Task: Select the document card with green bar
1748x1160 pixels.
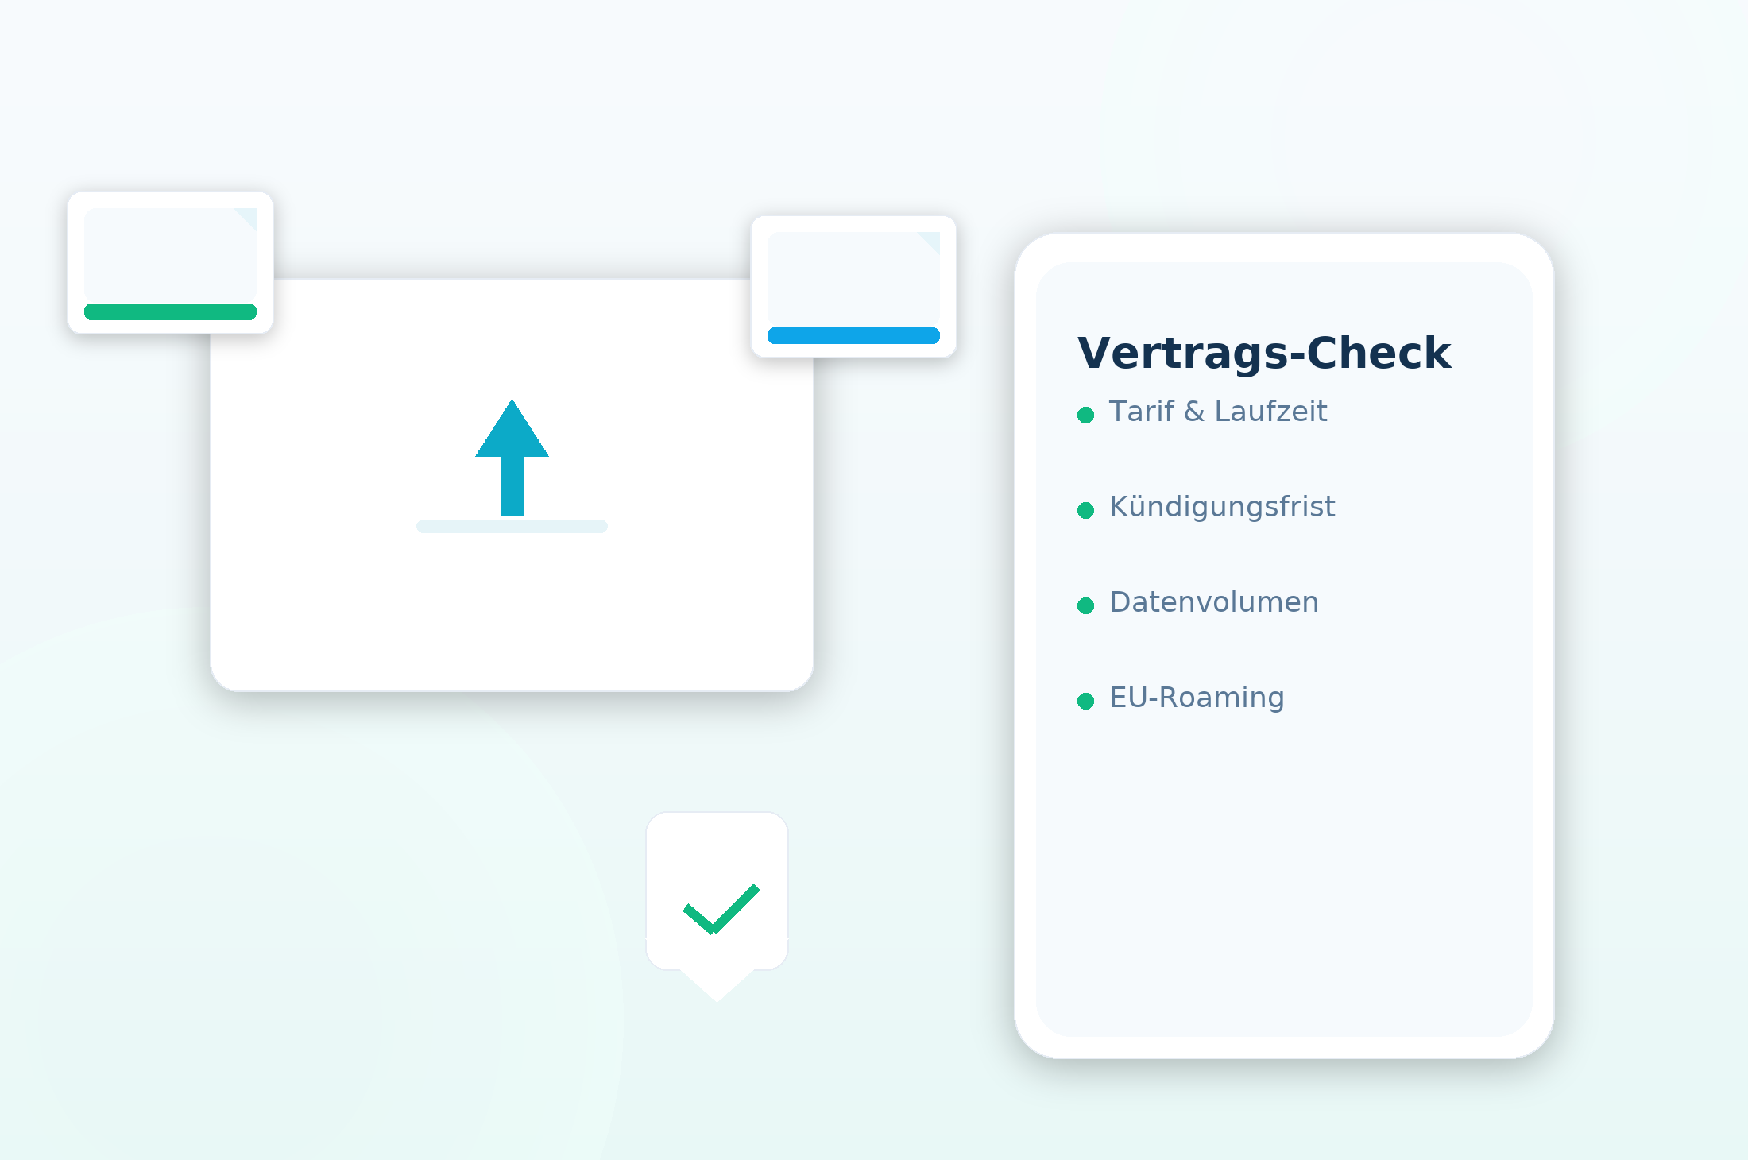Action: pos(171,263)
